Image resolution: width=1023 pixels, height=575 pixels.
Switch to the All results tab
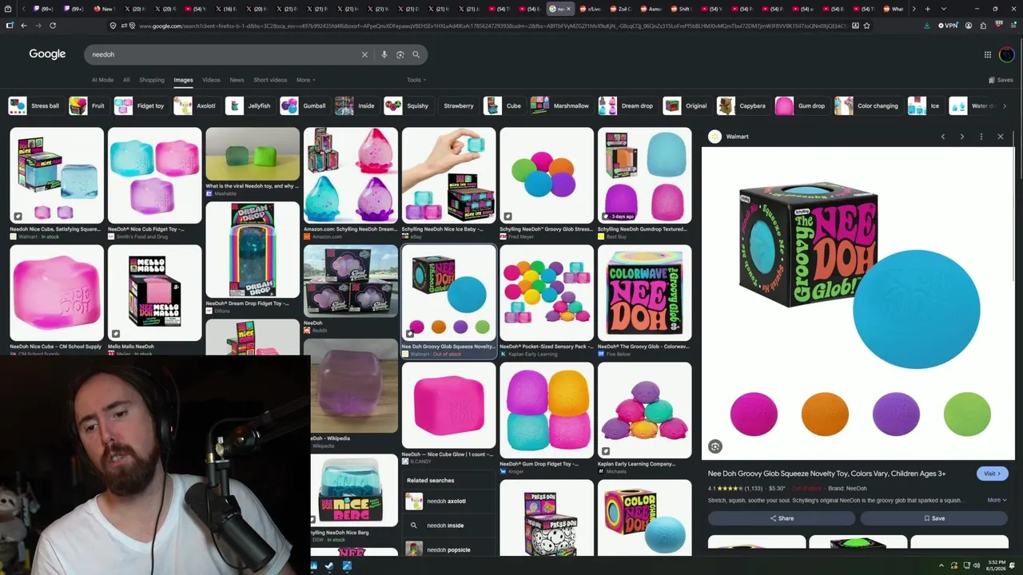click(x=126, y=80)
